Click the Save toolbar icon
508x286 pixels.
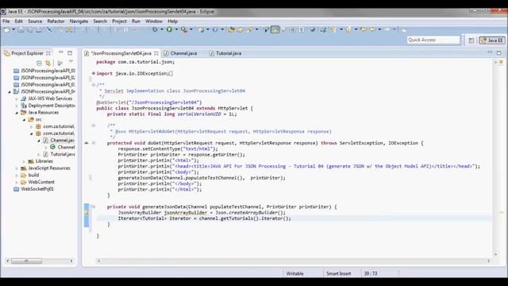coord(21,29)
